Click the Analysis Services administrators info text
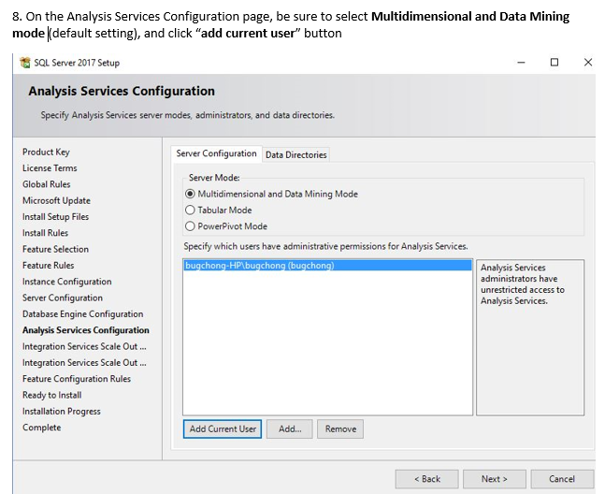605x494 pixels. pos(523,284)
